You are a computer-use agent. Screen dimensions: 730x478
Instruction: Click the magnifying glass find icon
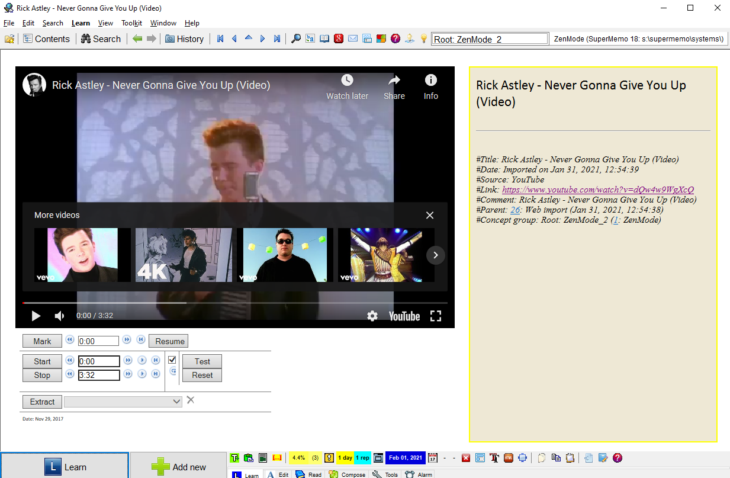click(296, 39)
